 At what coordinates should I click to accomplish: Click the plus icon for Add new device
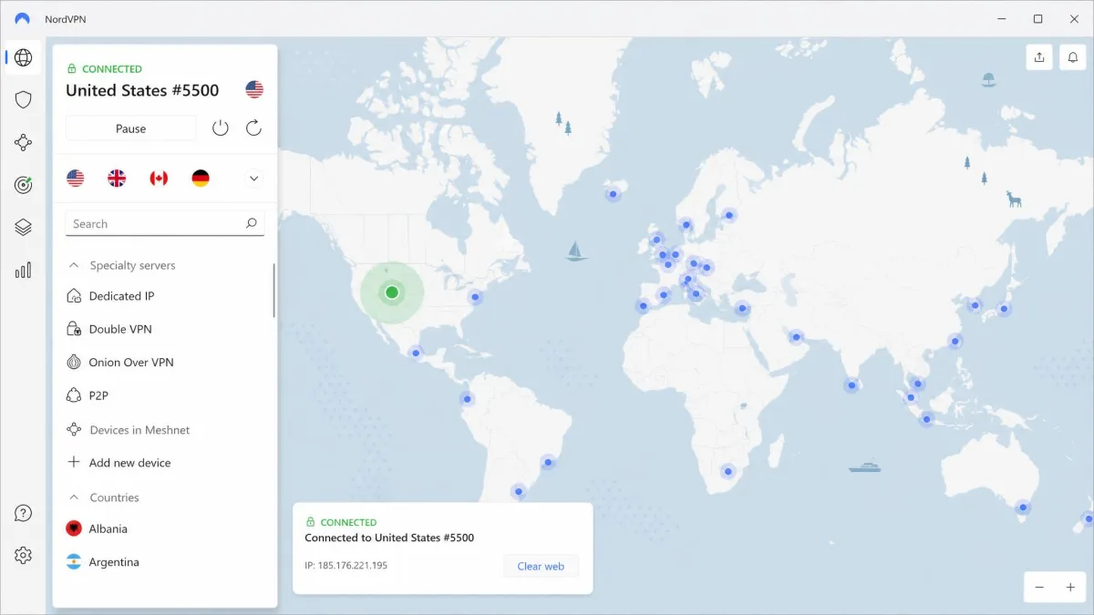[x=75, y=463]
